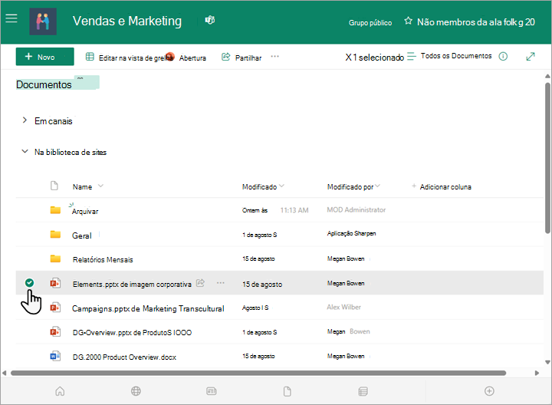Click the Geral folder icon
Viewport: 552px width, 405px height.
point(55,234)
